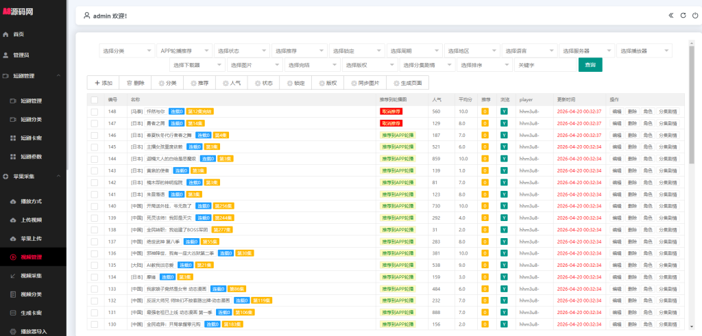Open the 选择服务器 dropdown

pos(587,51)
